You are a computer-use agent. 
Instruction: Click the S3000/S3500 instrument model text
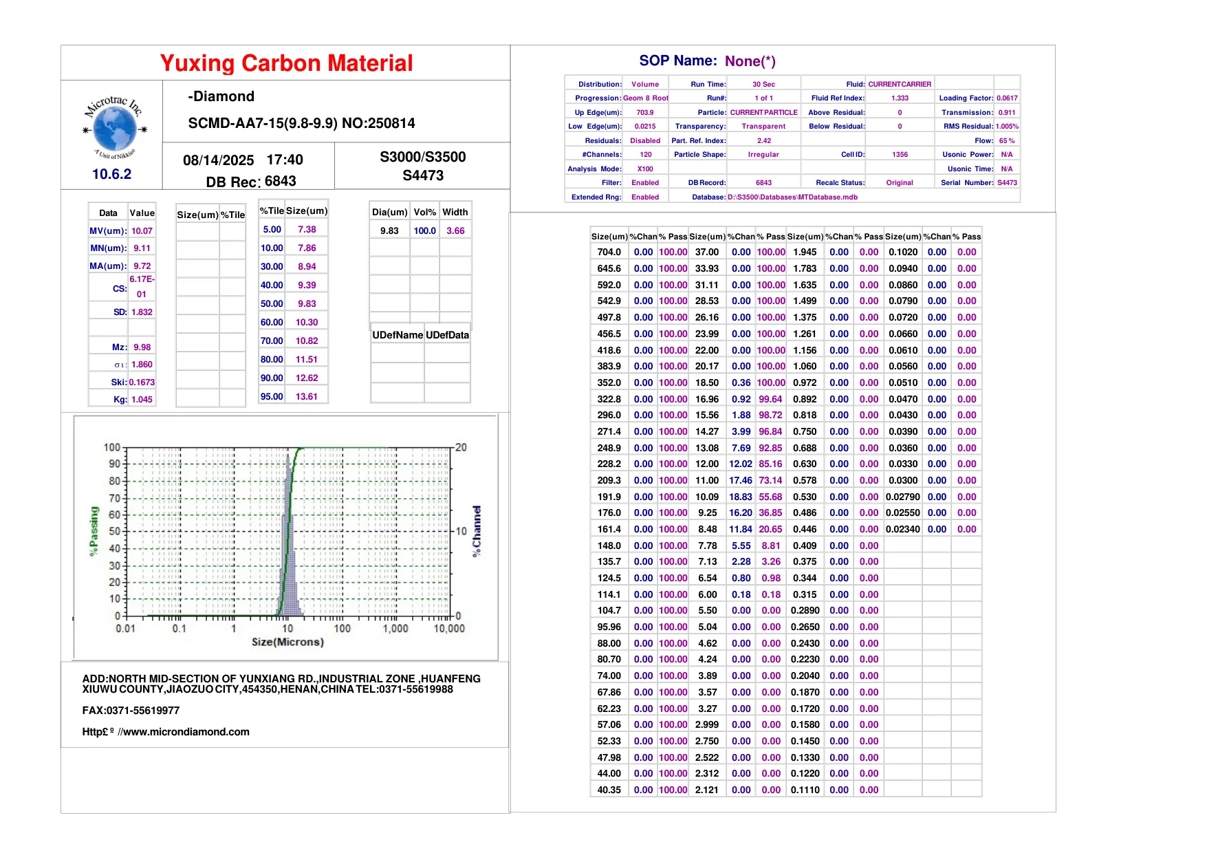click(x=423, y=157)
